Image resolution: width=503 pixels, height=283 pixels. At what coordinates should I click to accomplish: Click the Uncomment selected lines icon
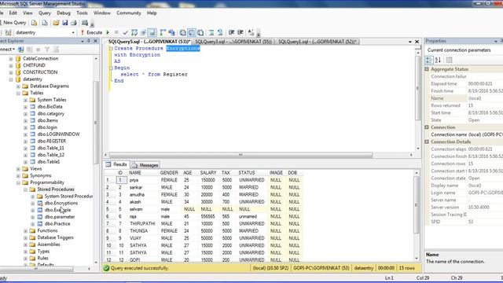(220, 32)
